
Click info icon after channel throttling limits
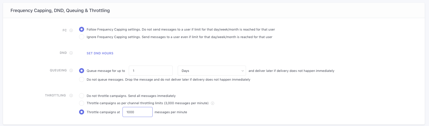pyautogui.click(x=212, y=103)
